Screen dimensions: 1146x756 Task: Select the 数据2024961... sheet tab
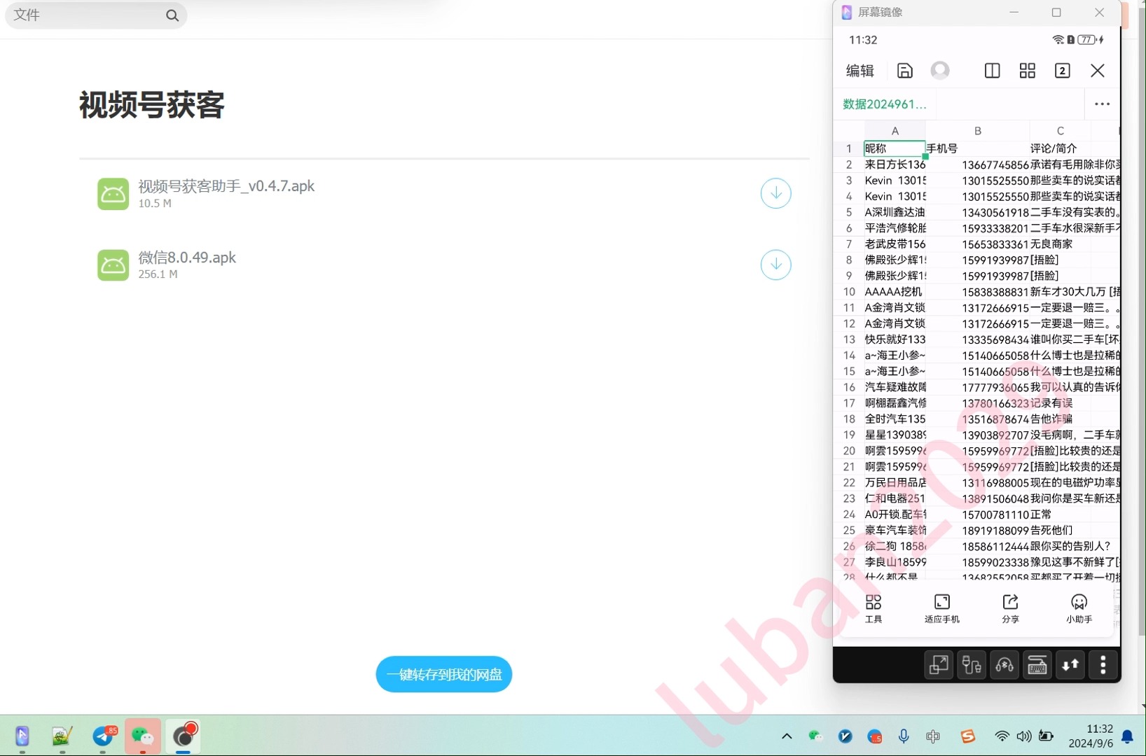pos(884,104)
